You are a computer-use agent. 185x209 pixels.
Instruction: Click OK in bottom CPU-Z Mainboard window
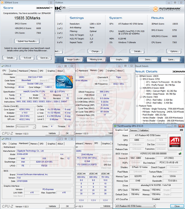(x=67, y=206)
